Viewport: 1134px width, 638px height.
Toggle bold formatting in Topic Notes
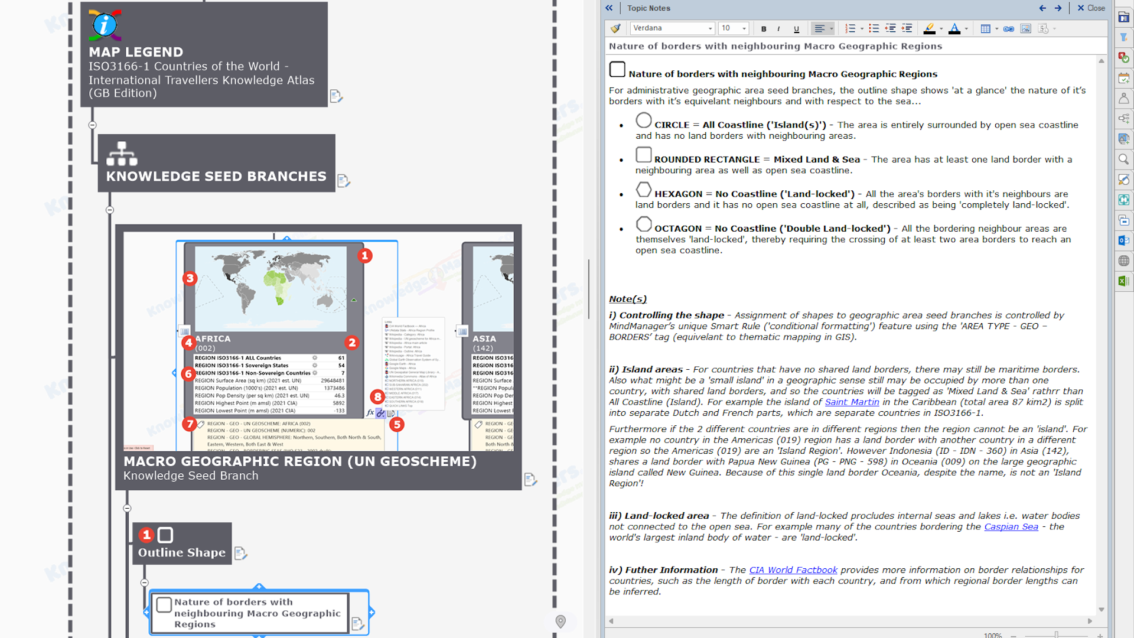[764, 29]
